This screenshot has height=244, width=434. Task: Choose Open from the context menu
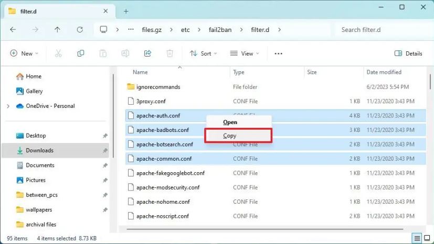[x=230, y=122]
